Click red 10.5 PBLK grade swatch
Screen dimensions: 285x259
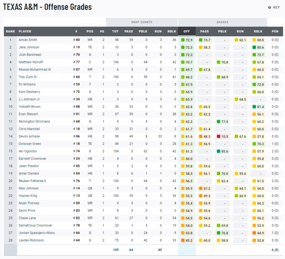(223, 136)
